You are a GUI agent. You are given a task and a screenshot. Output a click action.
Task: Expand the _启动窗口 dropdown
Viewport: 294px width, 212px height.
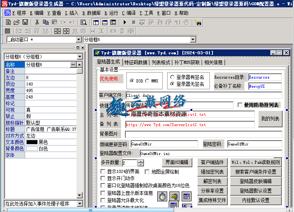pos(79,40)
